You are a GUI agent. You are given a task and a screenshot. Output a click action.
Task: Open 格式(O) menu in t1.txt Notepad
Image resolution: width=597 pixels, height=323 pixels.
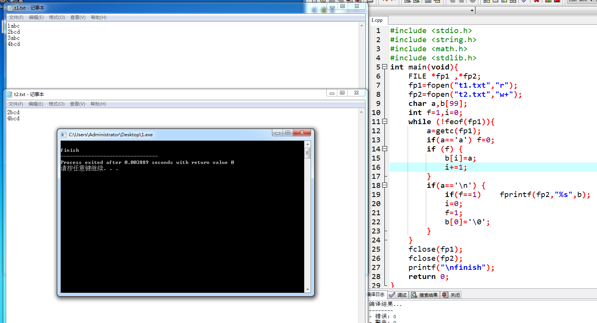(57, 17)
